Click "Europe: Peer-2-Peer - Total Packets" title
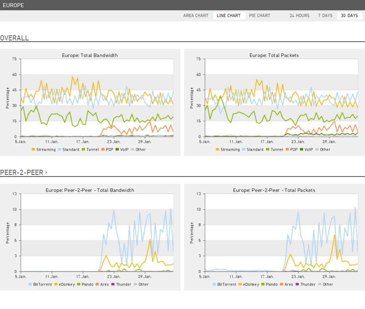The height and width of the screenshot is (309, 365). [274, 190]
